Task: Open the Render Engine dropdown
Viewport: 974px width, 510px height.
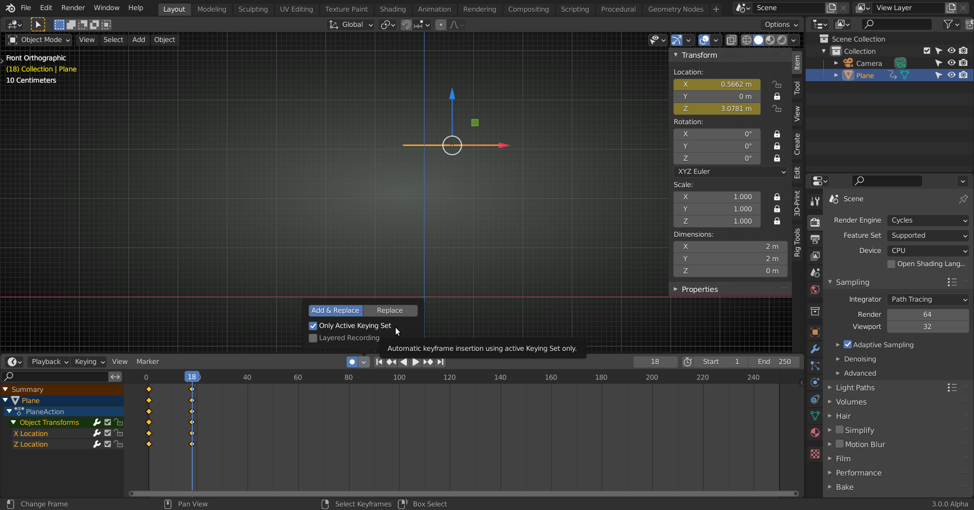Action: [x=928, y=221]
